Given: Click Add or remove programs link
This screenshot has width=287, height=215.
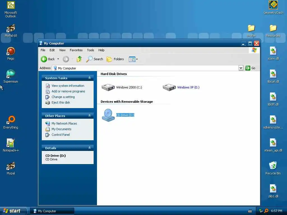Looking at the screenshot, I should [x=68, y=91].
